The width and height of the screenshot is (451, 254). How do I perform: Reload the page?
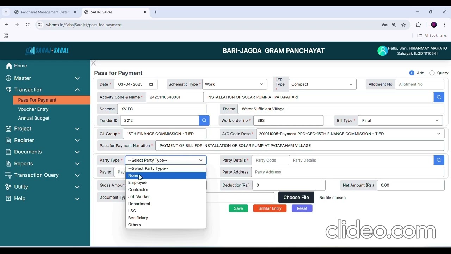click(x=27, y=25)
